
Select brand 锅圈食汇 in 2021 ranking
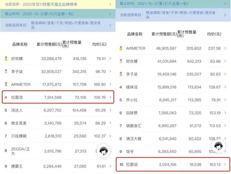pyautogui.click(x=134, y=126)
